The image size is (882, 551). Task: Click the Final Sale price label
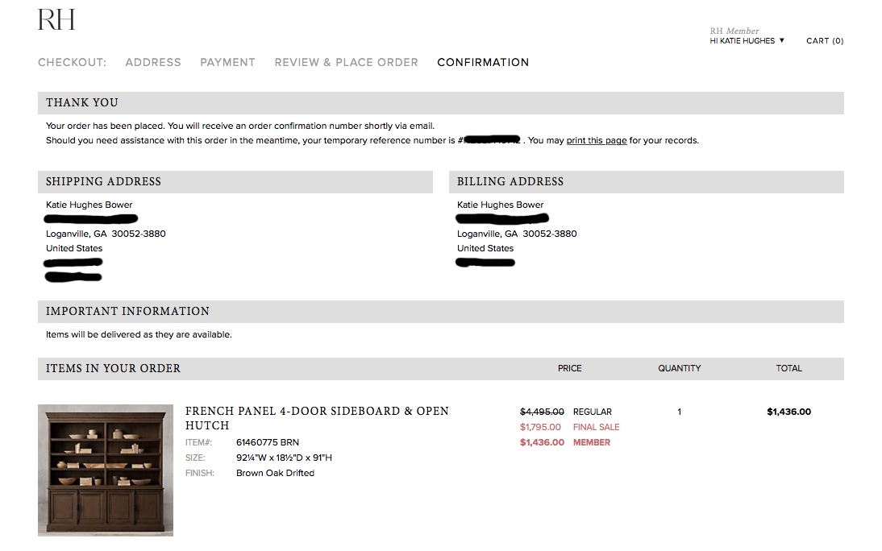click(x=597, y=427)
